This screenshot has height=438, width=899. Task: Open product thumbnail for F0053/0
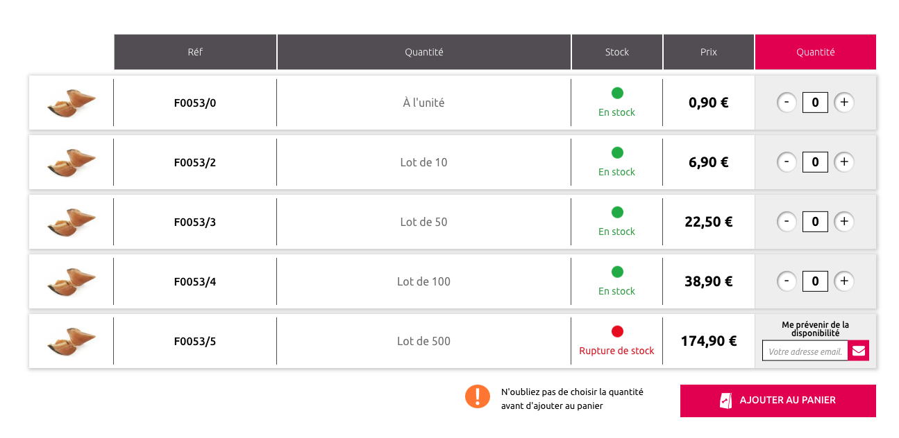click(x=71, y=103)
